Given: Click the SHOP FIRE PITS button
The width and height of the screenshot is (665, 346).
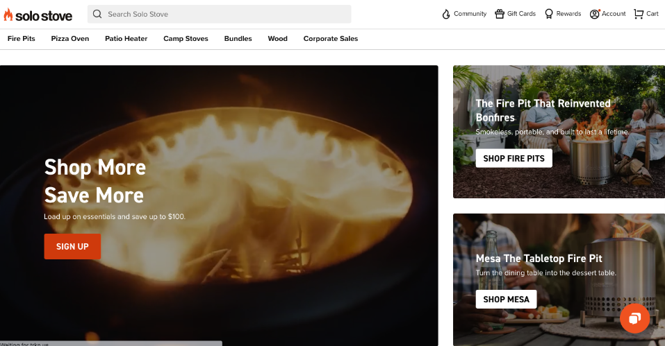Looking at the screenshot, I should [514, 158].
